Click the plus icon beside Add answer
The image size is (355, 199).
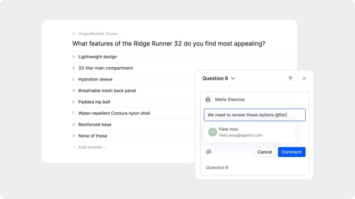pyautogui.click(x=74, y=147)
